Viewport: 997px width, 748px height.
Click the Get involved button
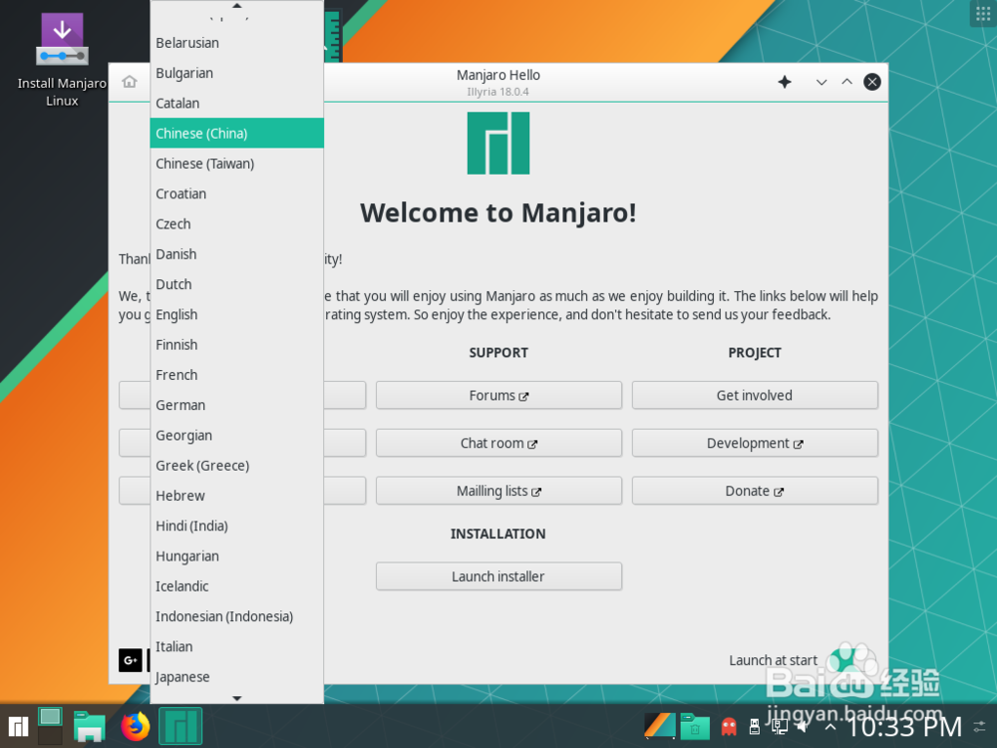pos(755,396)
